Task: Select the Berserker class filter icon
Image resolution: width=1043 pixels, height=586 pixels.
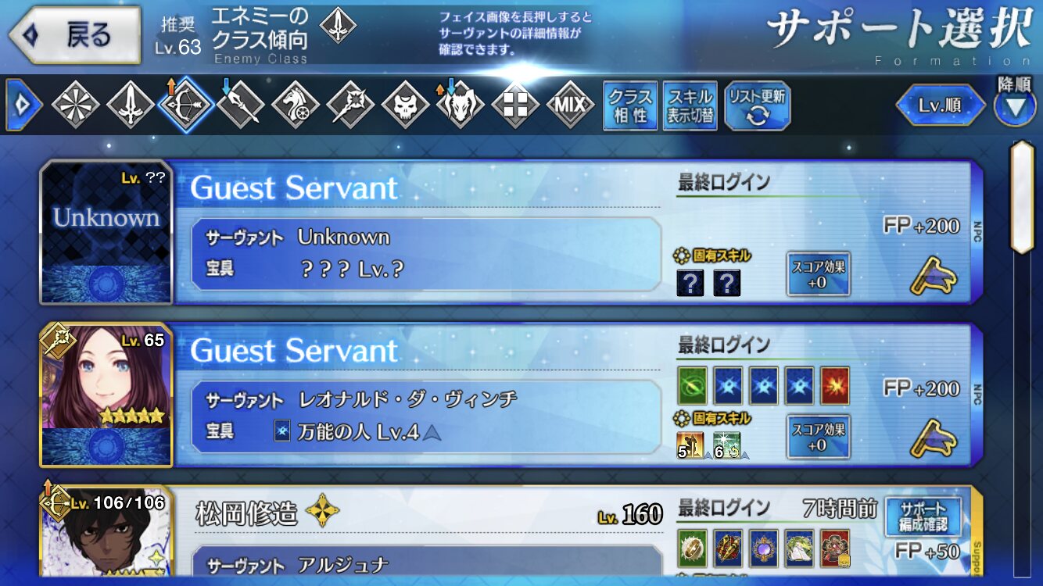Action: (460, 105)
